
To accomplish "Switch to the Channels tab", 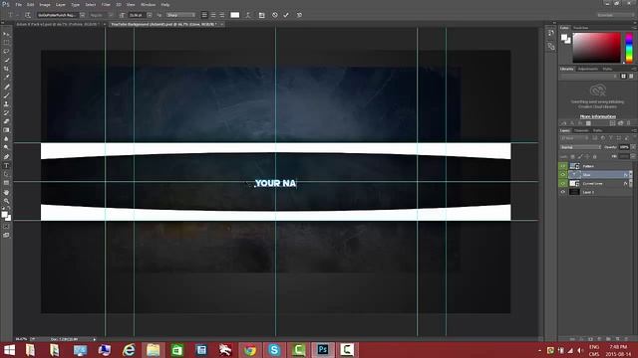I will pyautogui.click(x=581, y=130).
